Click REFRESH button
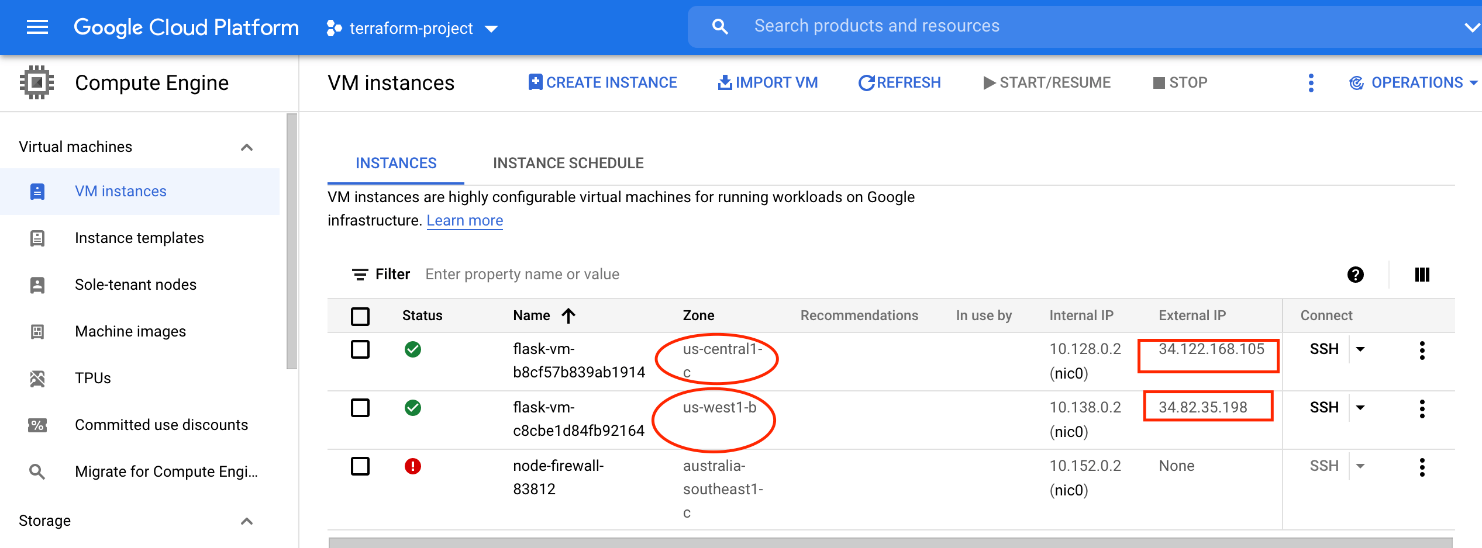The image size is (1482, 548). (x=899, y=83)
